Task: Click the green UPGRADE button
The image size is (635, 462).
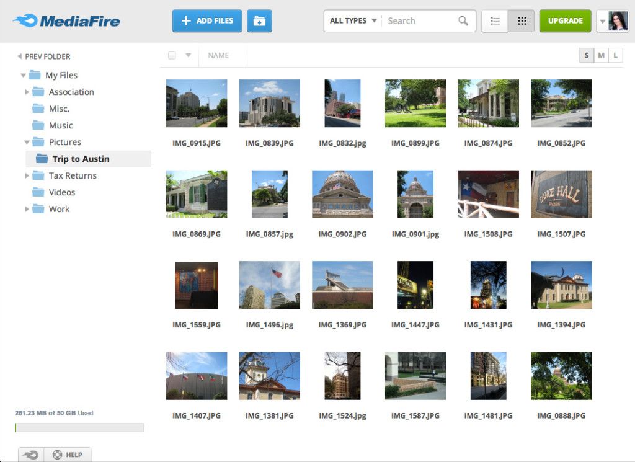Action: (x=565, y=20)
